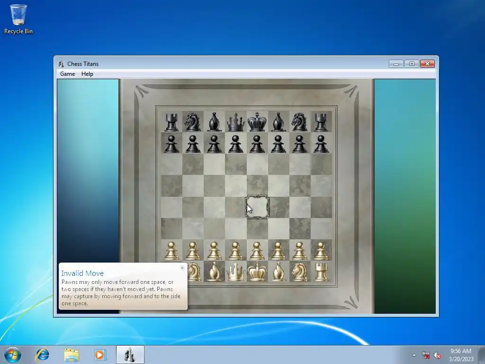Image resolution: width=485 pixels, height=364 pixels.
Task: Pick the white knight on g1
Action: click(299, 272)
